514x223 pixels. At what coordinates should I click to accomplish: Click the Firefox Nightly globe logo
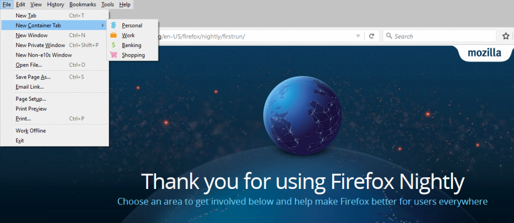point(302,115)
